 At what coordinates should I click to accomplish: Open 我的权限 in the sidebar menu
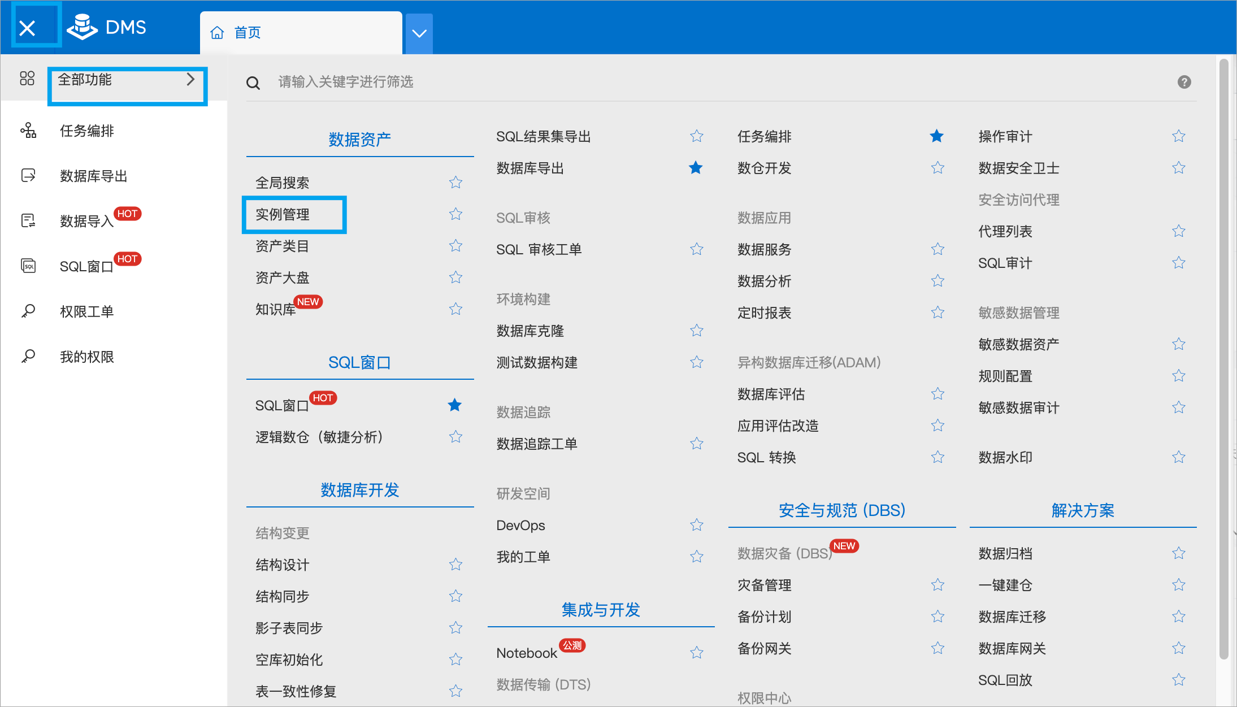click(x=87, y=357)
